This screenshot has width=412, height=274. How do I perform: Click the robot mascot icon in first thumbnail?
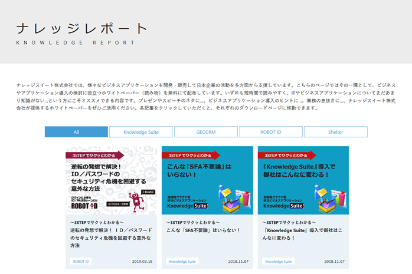click(136, 202)
